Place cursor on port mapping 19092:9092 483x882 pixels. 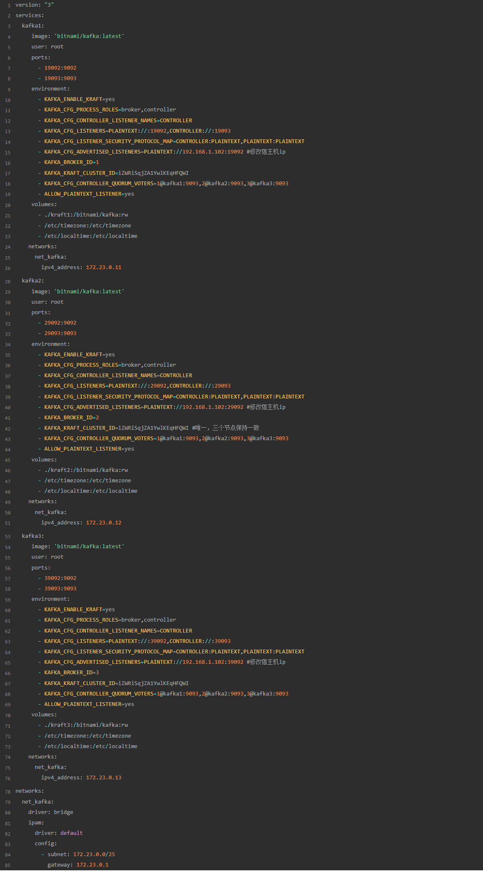(60, 68)
